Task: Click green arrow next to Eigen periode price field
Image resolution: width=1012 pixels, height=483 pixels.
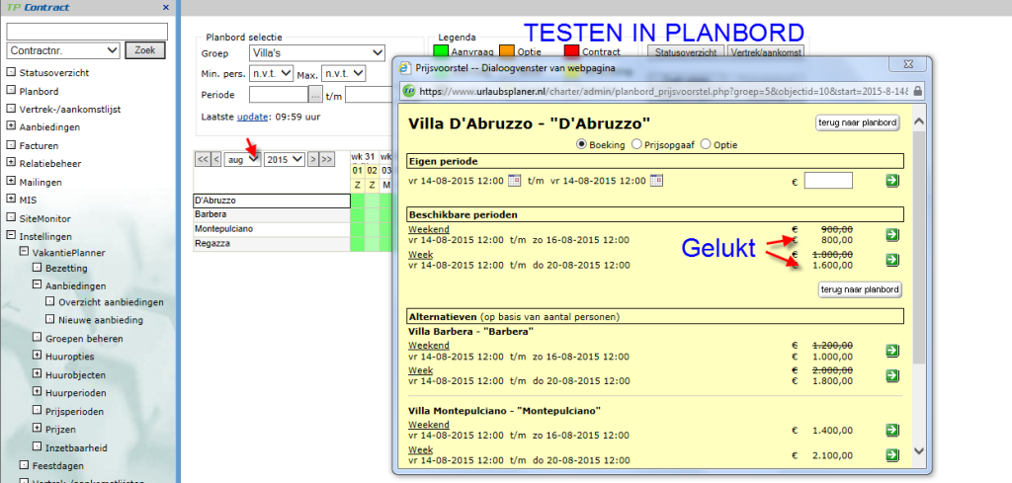Action: click(892, 181)
